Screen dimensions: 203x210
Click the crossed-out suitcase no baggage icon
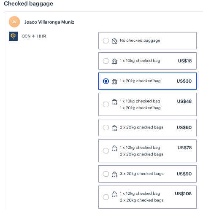114,41
